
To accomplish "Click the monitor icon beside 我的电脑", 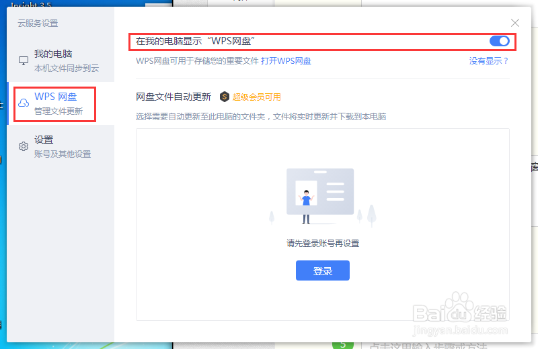I will 24,61.
